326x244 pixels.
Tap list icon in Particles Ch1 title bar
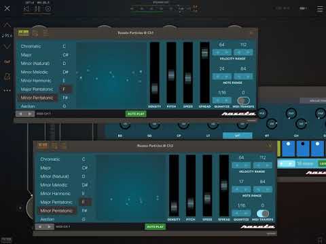[x=46, y=33]
